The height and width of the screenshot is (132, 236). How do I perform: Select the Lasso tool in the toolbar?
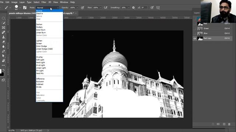(x=3, y=18)
